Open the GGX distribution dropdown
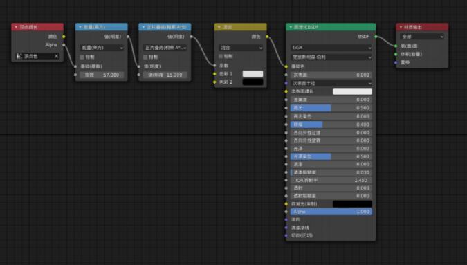The width and height of the screenshot is (467, 265). tap(331, 48)
